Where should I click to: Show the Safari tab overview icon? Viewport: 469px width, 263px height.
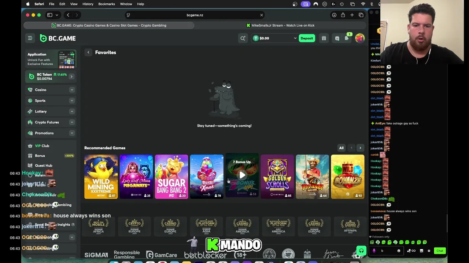click(x=361, y=15)
